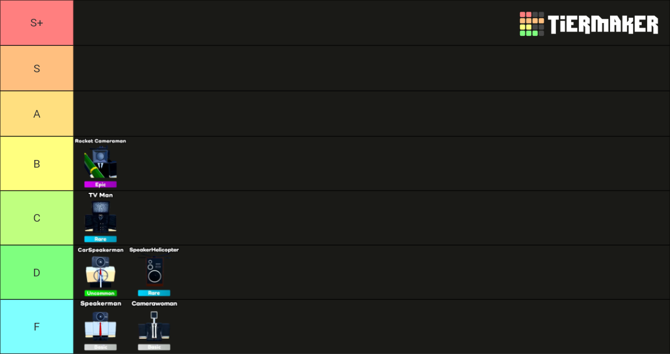670x354 pixels.
Task: Click the Basic badge under Camerawoman
Action: [154, 346]
